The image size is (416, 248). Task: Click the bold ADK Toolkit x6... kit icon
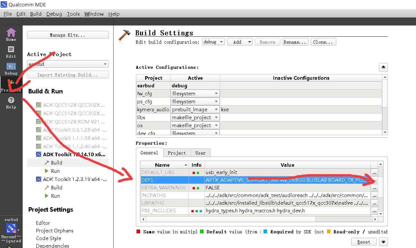39,155
